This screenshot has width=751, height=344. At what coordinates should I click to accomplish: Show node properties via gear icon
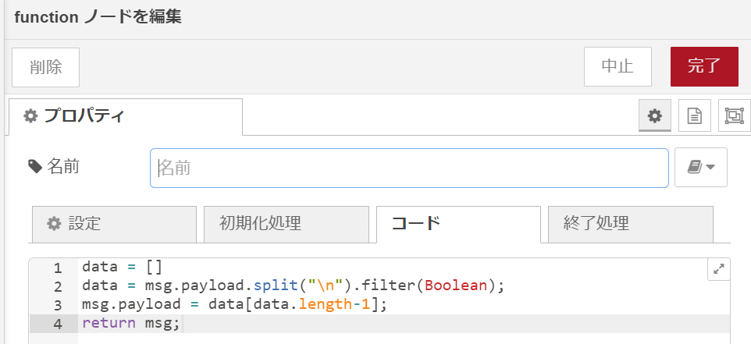coord(655,115)
